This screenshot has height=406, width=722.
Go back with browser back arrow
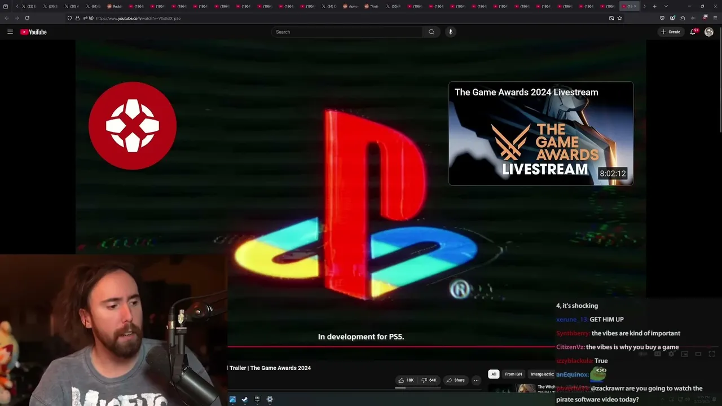6,18
